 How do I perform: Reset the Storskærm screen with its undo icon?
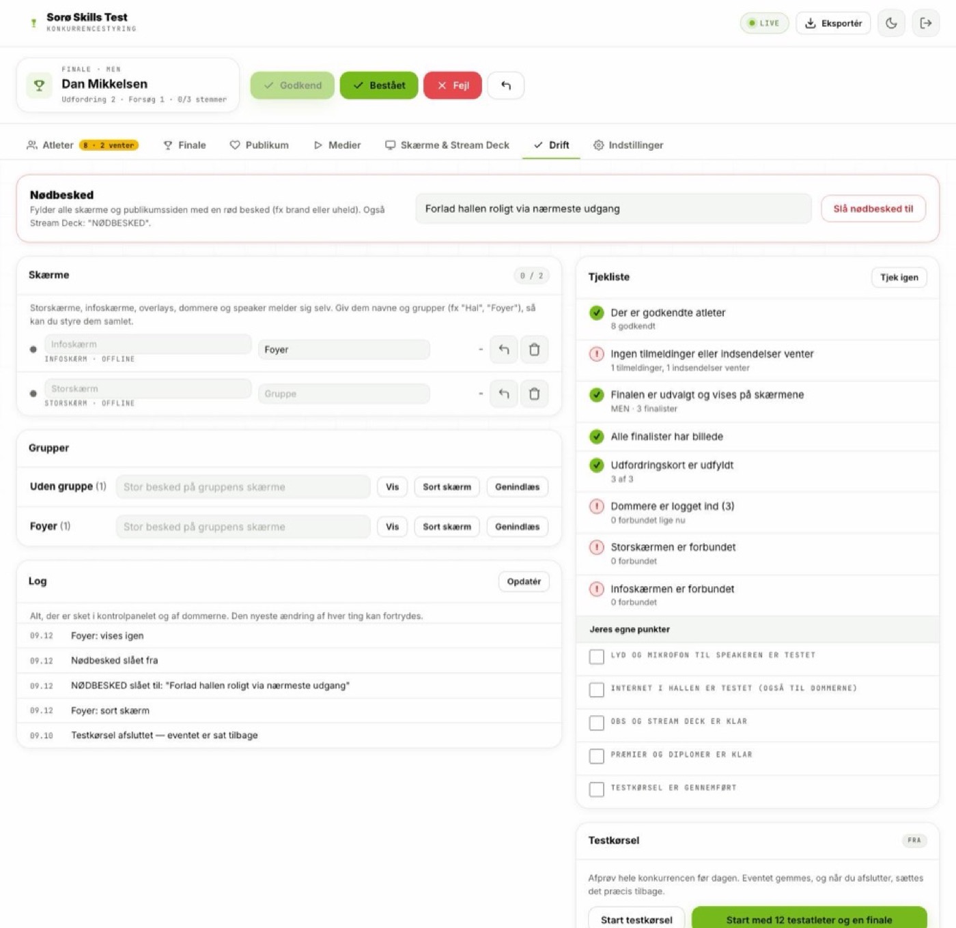504,394
